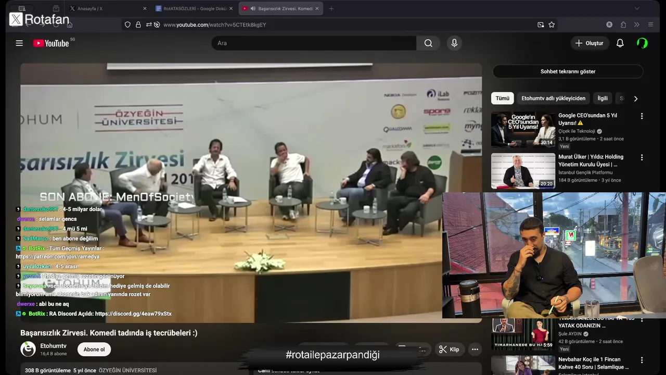
Task: Open options menu for Murat Ülker video
Action: pyautogui.click(x=642, y=157)
